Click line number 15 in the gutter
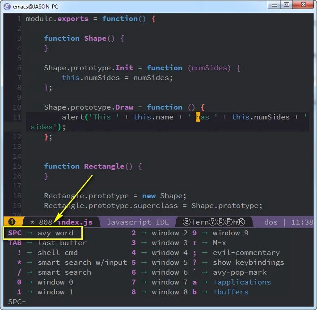This screenshot has width=317, height=310. 17,166
